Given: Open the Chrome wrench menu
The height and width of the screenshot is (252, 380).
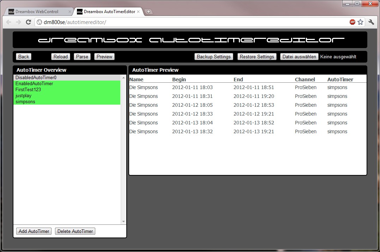Looking at the screenshot, I should [x=371, y=22].
